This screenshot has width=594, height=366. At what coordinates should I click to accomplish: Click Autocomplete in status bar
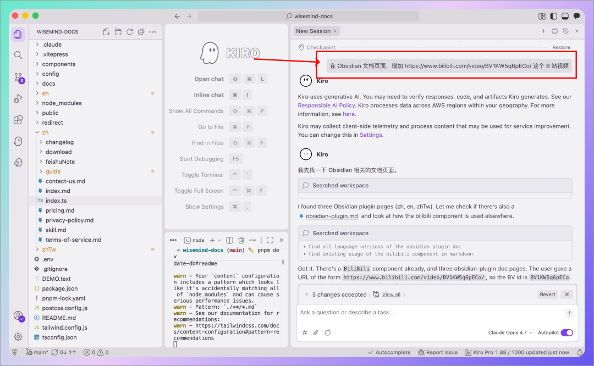tap(389, 352)
